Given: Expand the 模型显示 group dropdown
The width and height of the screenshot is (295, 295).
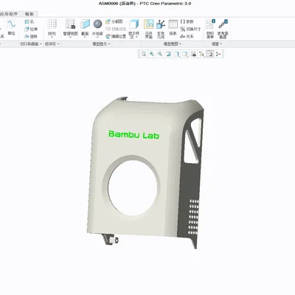Looking at the screenshot, I should click(101, 44).
